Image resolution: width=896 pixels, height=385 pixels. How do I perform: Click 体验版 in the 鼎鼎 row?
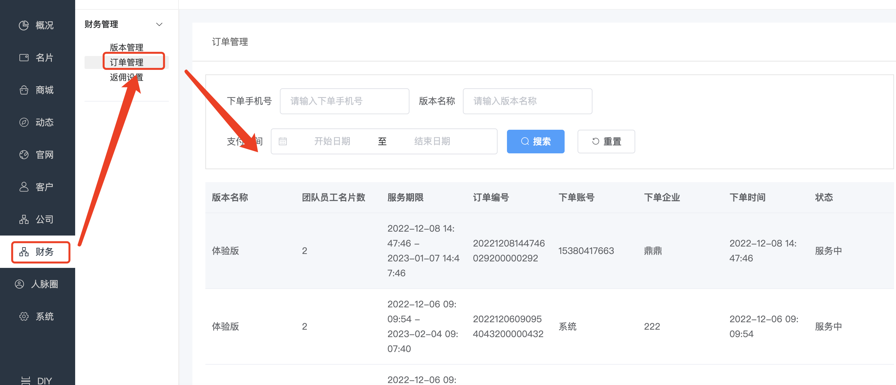click(x=225, y=250)
